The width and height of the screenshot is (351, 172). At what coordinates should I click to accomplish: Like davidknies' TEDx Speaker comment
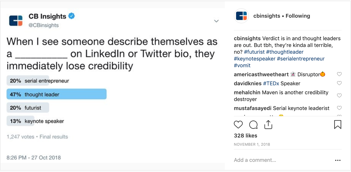click(x=339, y=83)
